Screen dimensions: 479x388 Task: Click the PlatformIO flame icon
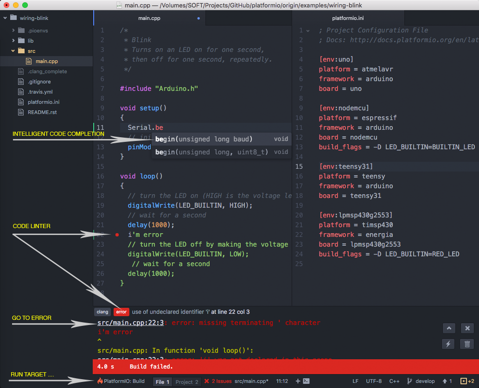click(100, 381)
